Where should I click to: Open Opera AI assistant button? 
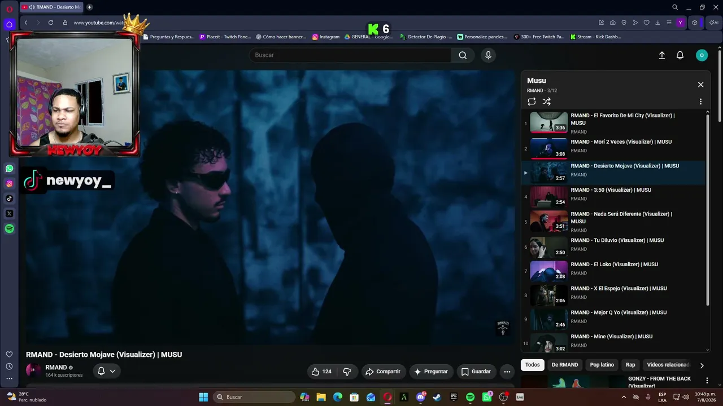714,23
